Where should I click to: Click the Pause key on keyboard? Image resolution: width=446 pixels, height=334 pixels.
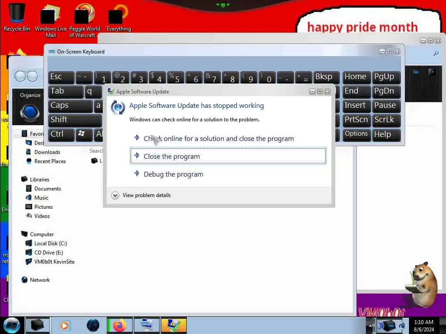386,106
